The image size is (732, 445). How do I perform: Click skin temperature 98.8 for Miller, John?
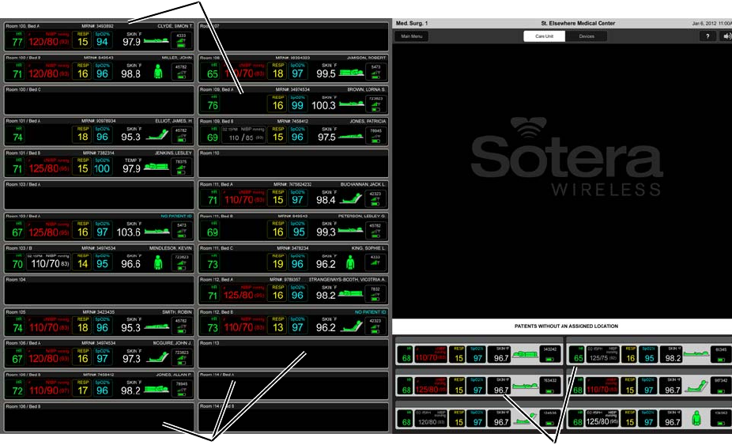[130, 74]
